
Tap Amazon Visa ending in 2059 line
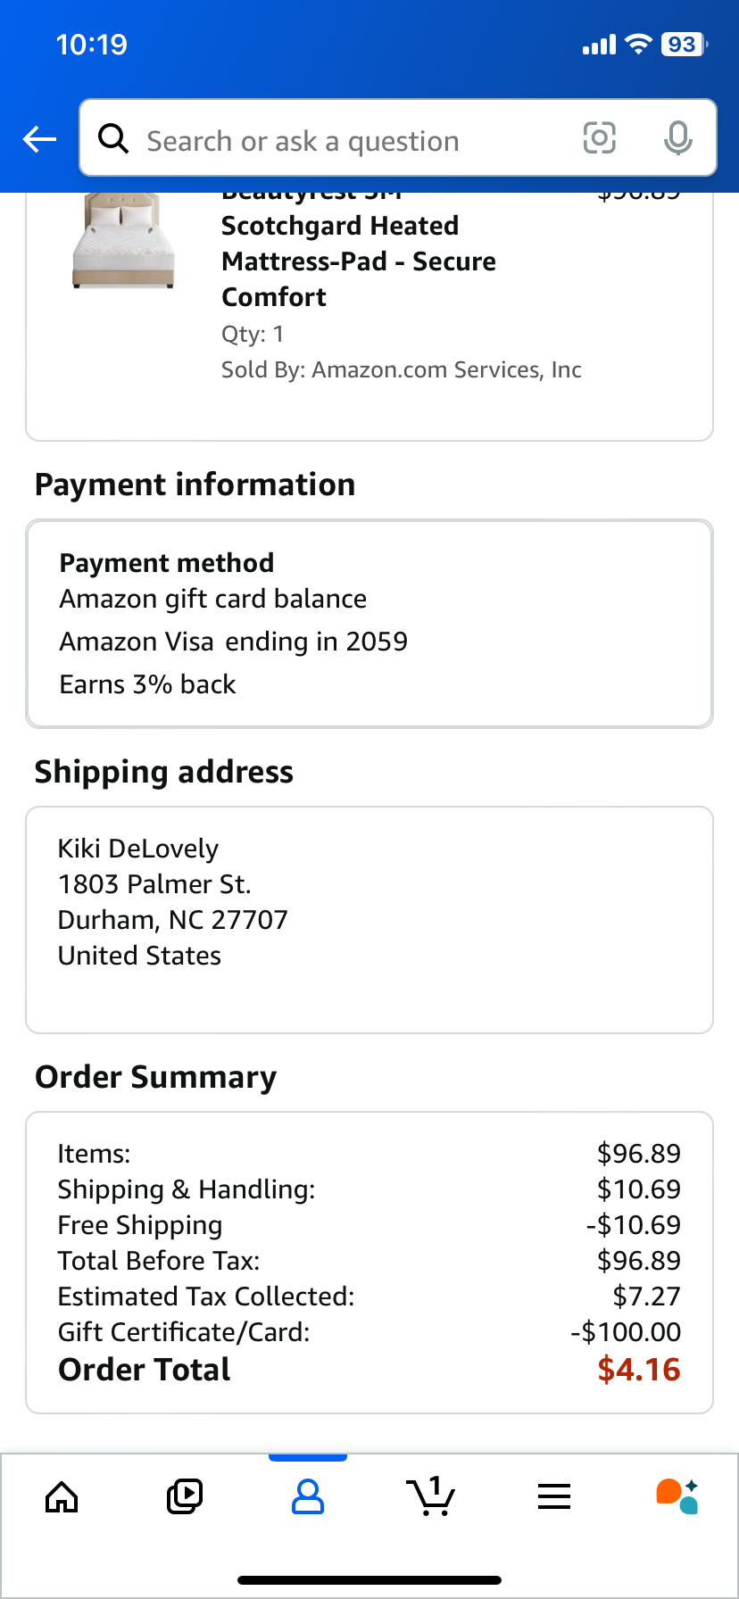point(234,642)
